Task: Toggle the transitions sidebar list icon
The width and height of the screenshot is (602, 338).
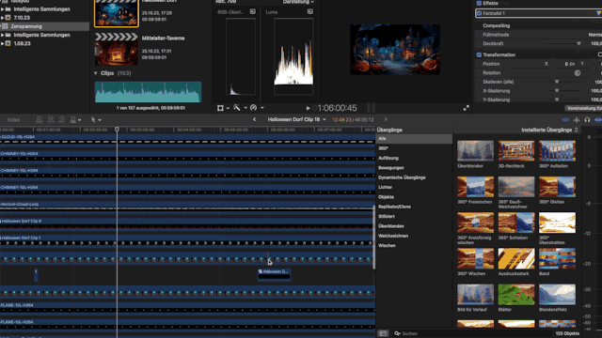Action: pos(383,333)
